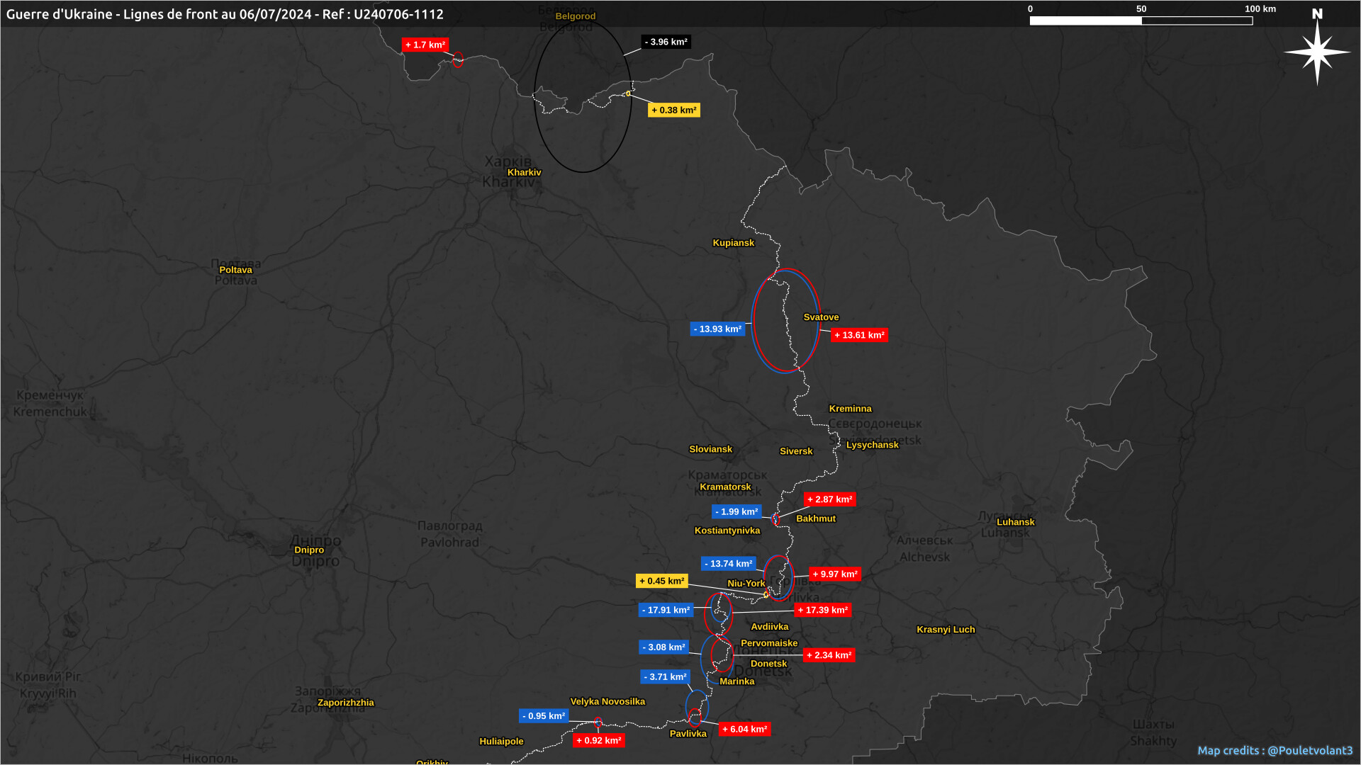The width and height of the screenshot is (1361, 765).
Task: Click the +0.45 km² yellow label
Action: tap(661, 581)
